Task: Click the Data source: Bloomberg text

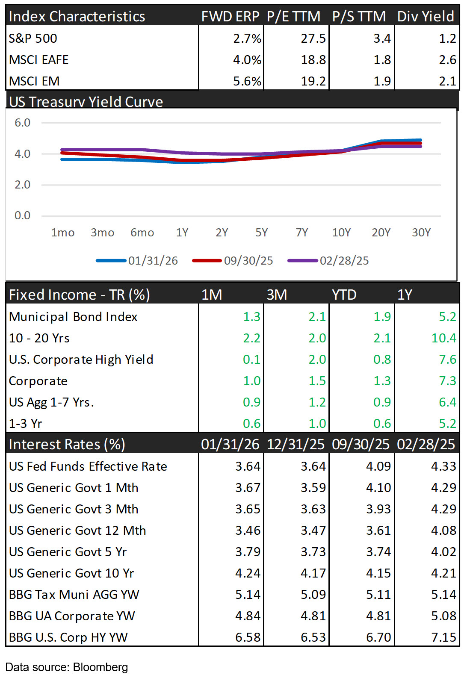Action: pyautogui.click(x=67, y=667)
